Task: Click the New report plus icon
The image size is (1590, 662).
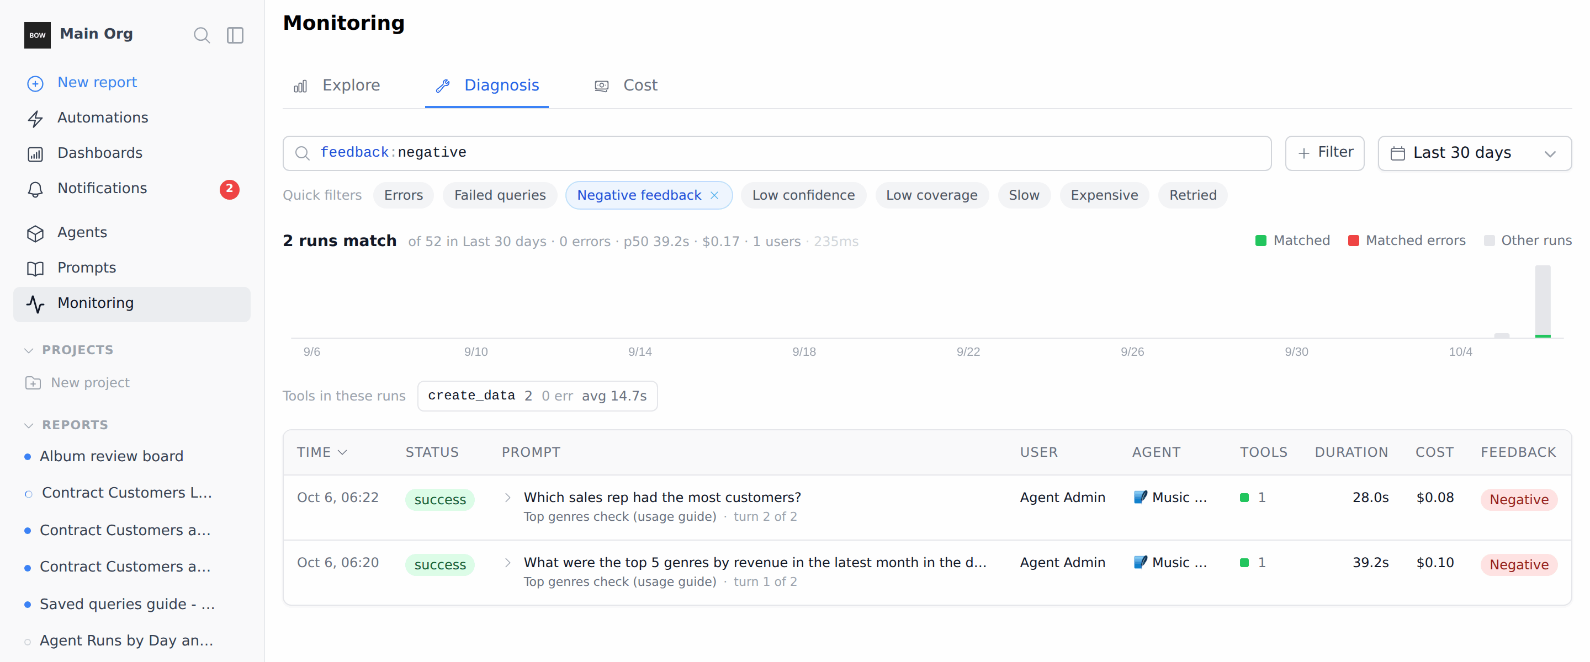Action: [x=35, y=83]
